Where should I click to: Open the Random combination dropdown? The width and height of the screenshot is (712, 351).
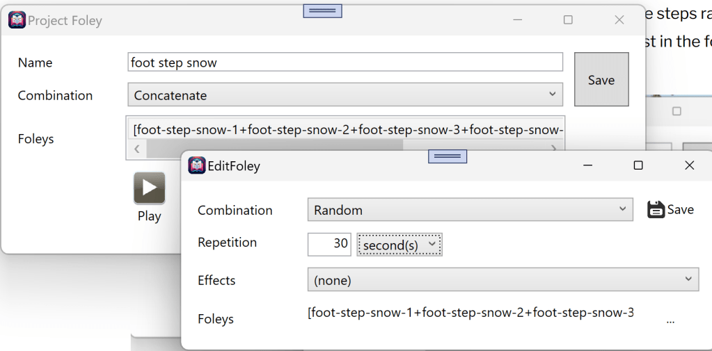pyautogui.click(x=470, y=210)
